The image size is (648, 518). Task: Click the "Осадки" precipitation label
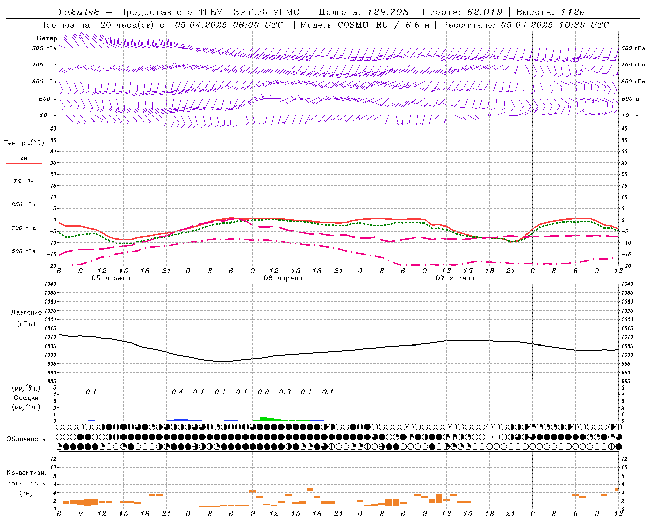(26, 398)
